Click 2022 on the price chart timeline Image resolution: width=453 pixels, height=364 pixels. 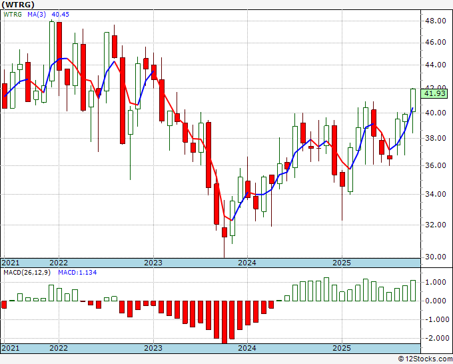click(x=59, y=263)
